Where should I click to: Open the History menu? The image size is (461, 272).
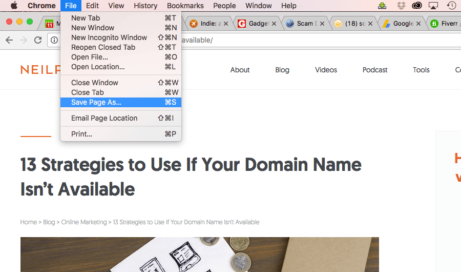[145, 6]
